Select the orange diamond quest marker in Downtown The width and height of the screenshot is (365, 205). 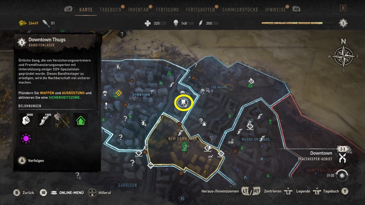[119, 93]
